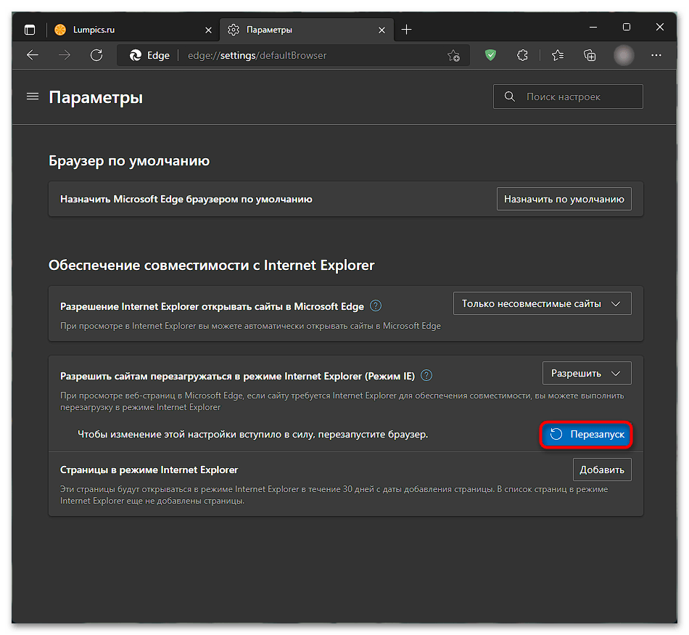Click the Обеспечение совместимости с Internet Explorer heading
Screen dimensions: 689x635
point(211,265)
